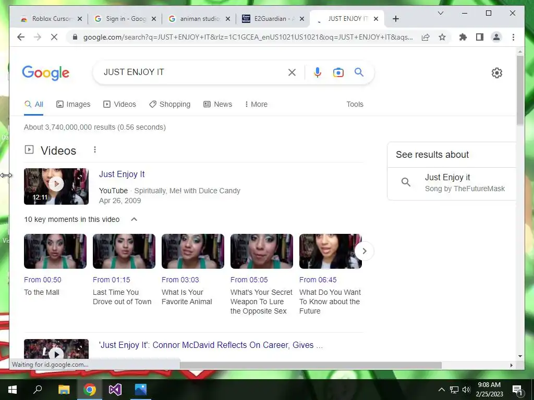The width and height of the screenshot is (534, 400).
Task: Click the share page icon in address bar
Action: point(426,37)
